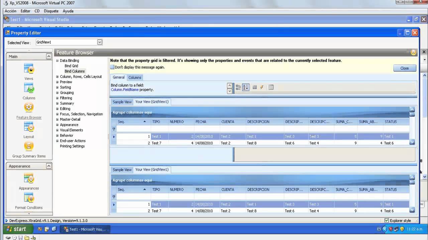Open the Views icon in Main panel
428x240 pixels.
point(29,69)
